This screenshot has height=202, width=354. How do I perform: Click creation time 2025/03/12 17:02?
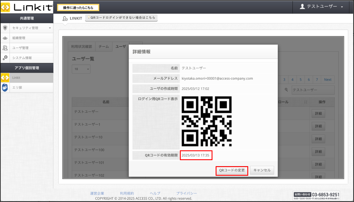(x=195, y=89)
